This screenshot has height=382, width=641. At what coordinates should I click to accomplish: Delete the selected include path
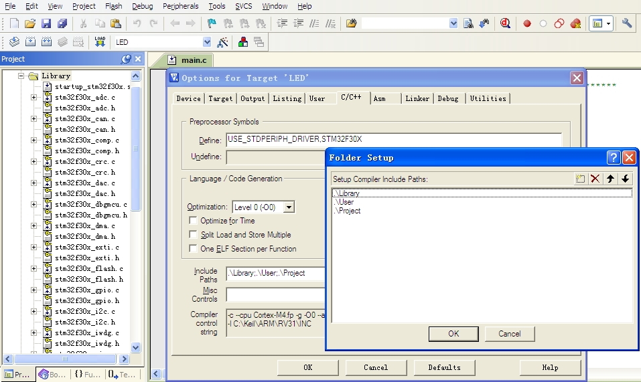(x=595, y=179)
